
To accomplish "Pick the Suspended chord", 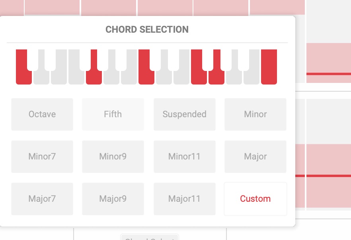I will coord(185,114).
